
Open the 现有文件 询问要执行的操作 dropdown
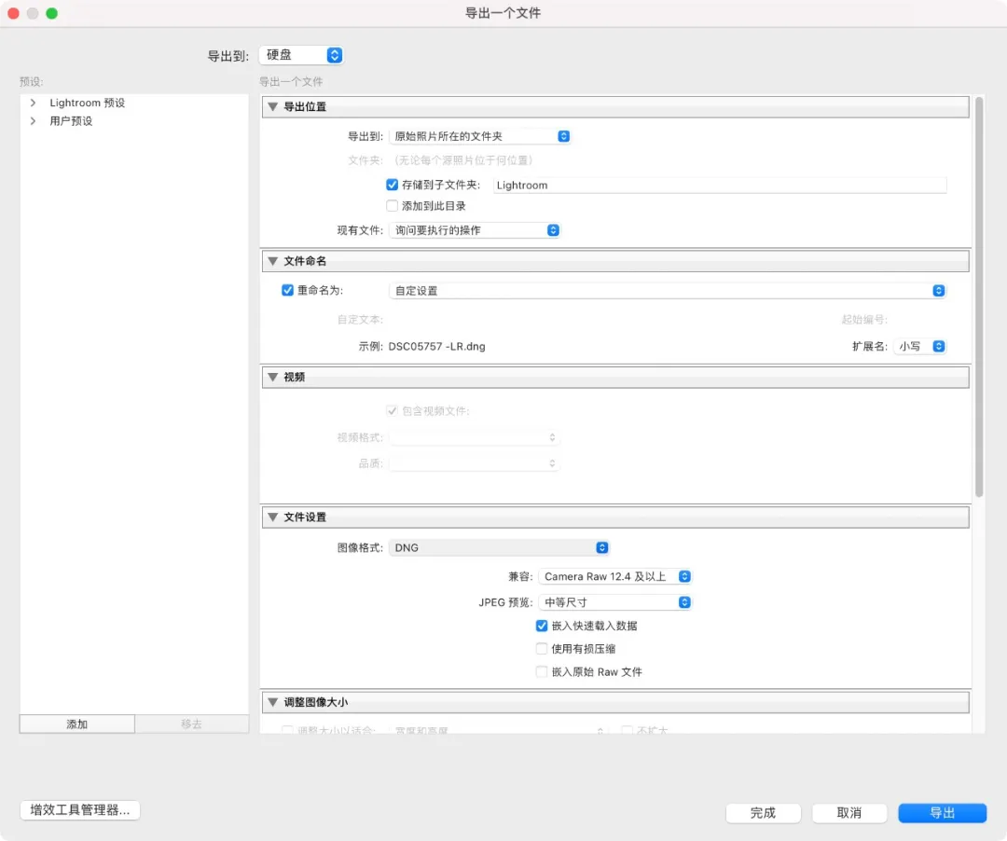475,230
